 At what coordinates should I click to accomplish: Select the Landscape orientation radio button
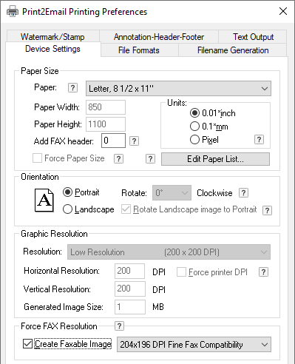point(67,209)
